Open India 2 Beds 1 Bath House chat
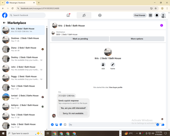The width and height of the screenshot is (170, 136). point(23,125)
